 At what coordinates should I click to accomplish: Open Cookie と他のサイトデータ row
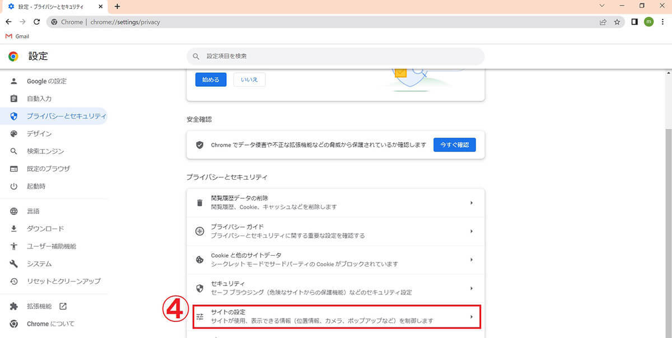tap(335, 260)
